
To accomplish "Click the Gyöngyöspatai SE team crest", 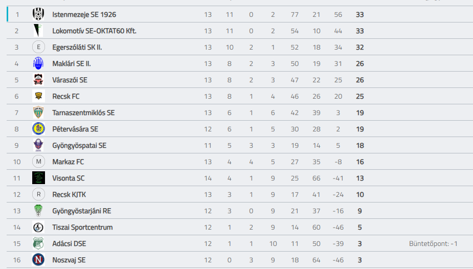I will point(38,145).
